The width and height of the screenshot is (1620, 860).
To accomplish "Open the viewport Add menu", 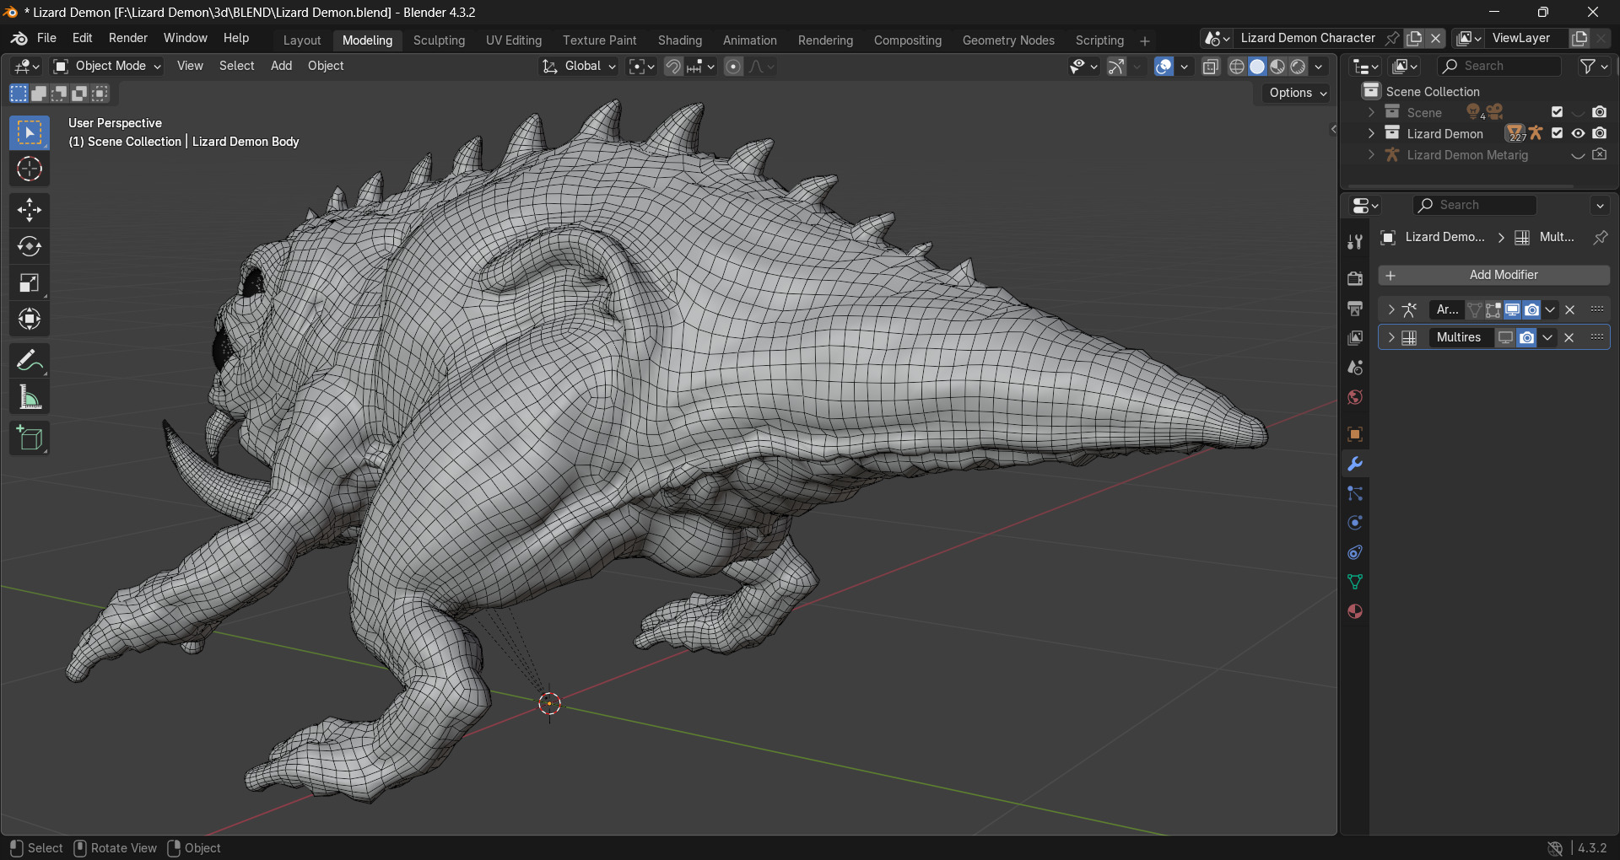I will (281, 66).
